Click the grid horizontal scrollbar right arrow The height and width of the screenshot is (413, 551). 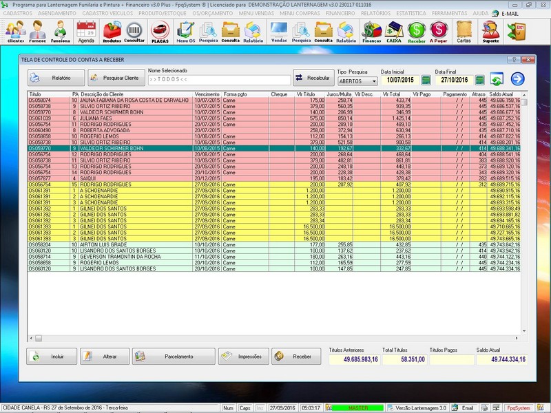[x=517, y=338]
